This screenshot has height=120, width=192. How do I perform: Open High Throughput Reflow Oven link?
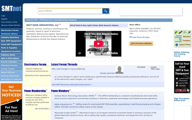(182, 99)
